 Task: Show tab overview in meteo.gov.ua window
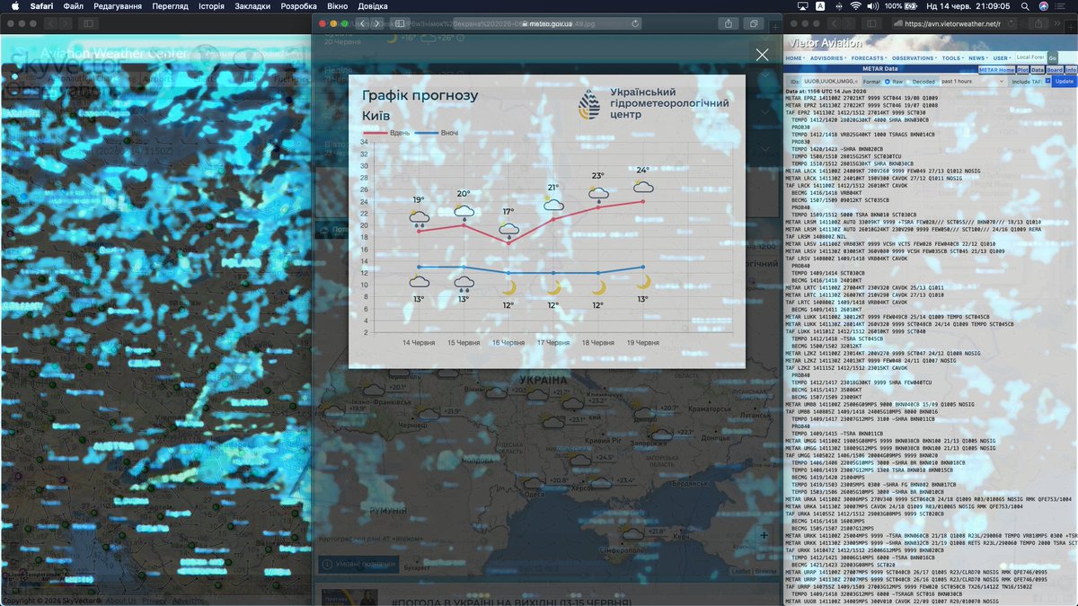(753, 23)
